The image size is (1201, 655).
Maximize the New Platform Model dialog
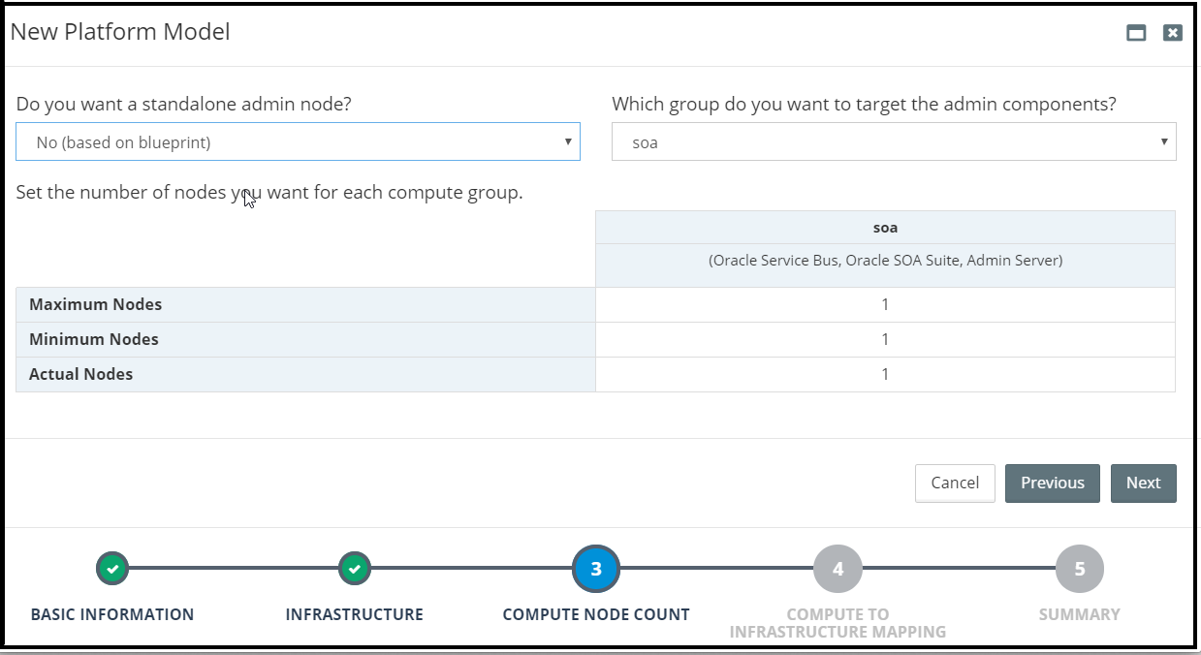coord(1136,33)
